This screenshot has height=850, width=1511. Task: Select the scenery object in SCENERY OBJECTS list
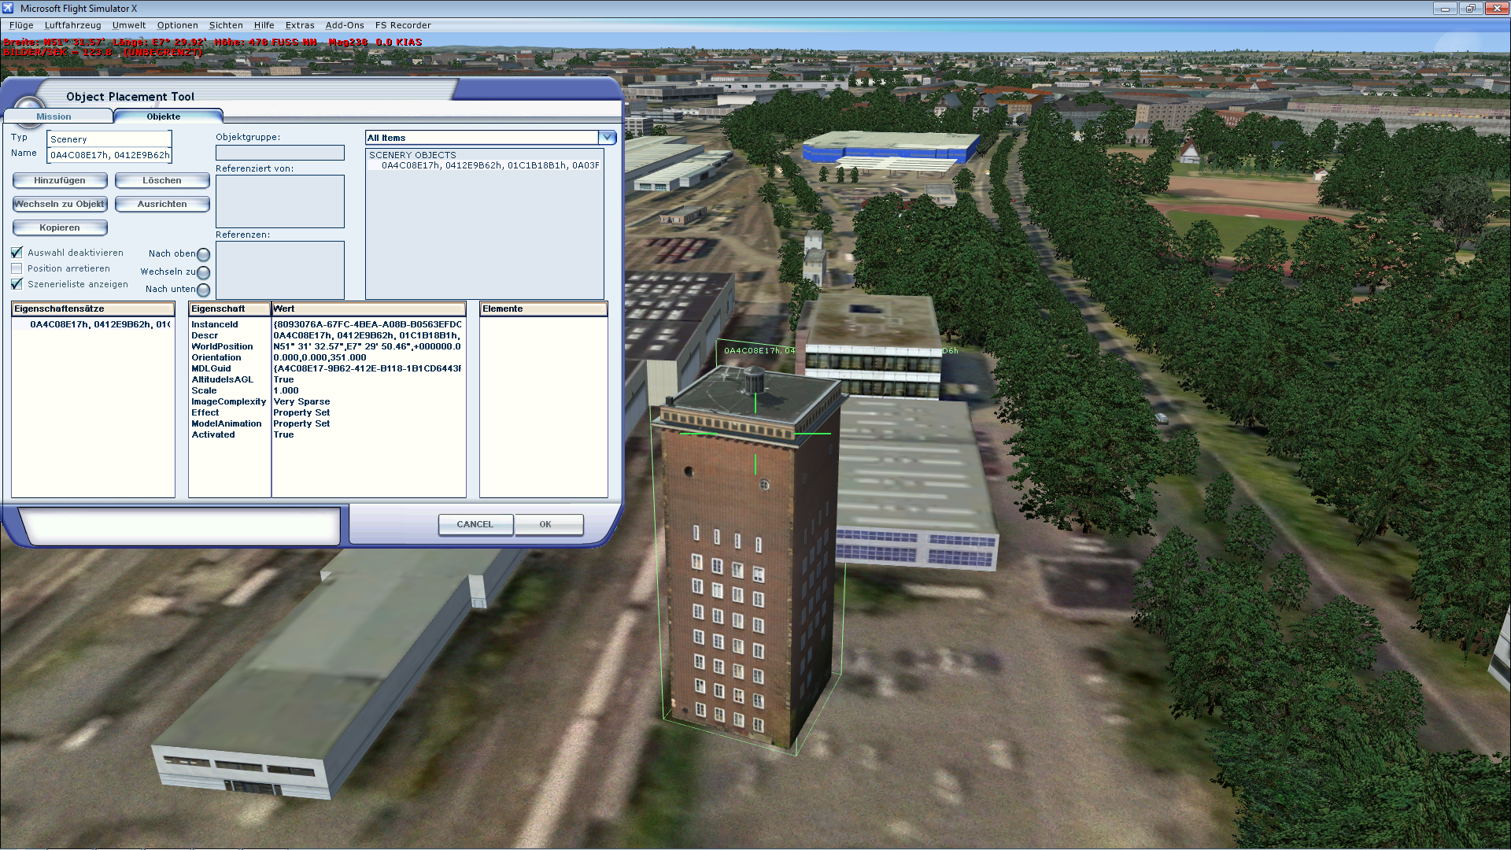pos(490,165)
